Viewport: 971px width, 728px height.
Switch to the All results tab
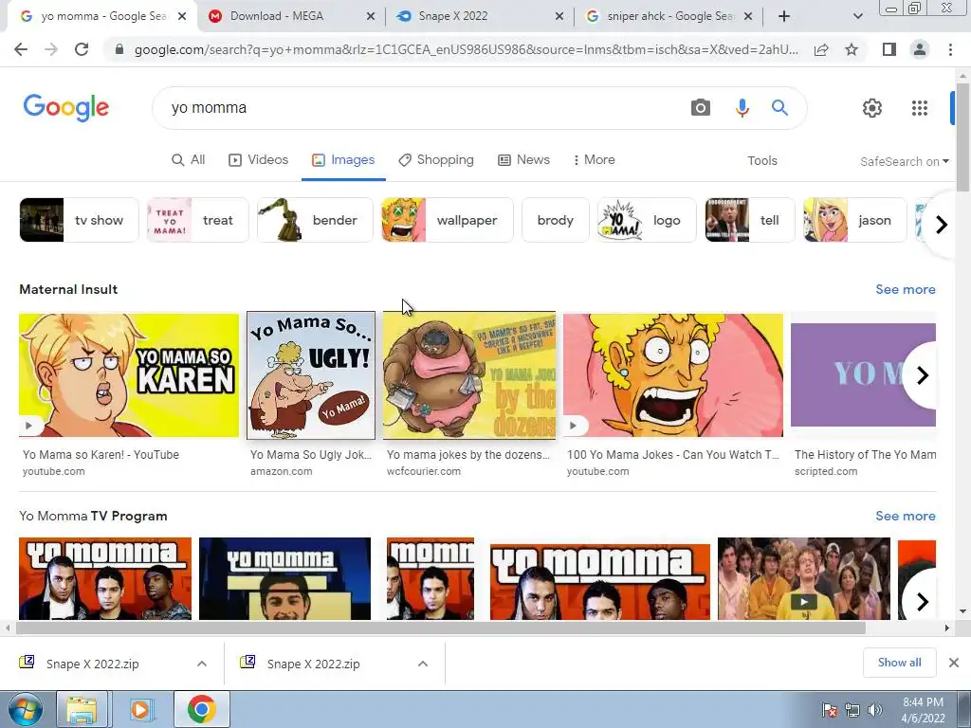(189, 159)
